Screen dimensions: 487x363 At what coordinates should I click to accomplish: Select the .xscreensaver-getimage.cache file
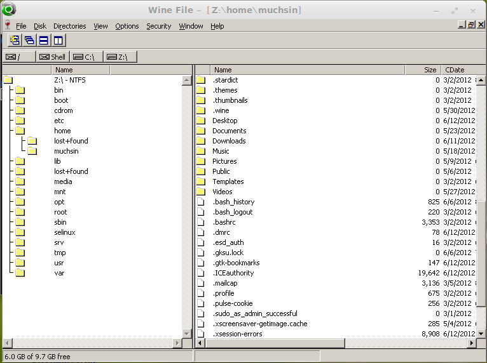(x=260, y=324)
